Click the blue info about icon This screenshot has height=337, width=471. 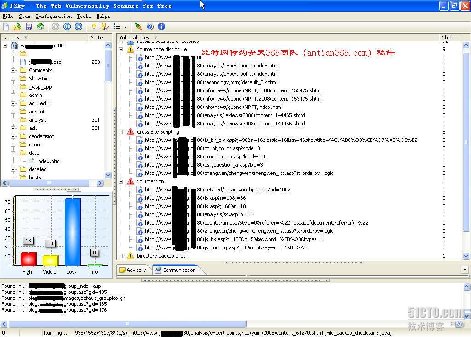[161, 27]
